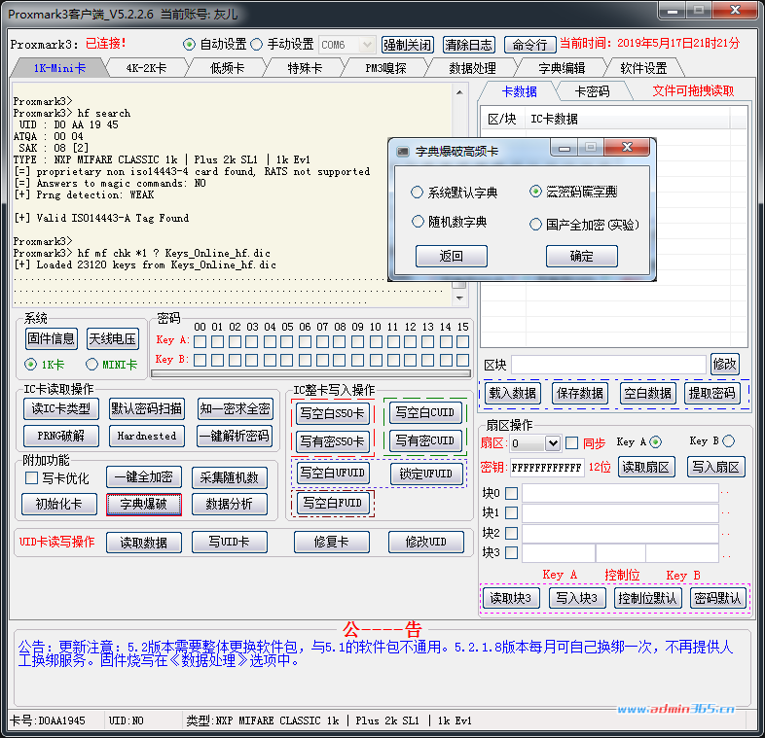
Task: Switch to the 低频卡 tab
Action: 227,68
